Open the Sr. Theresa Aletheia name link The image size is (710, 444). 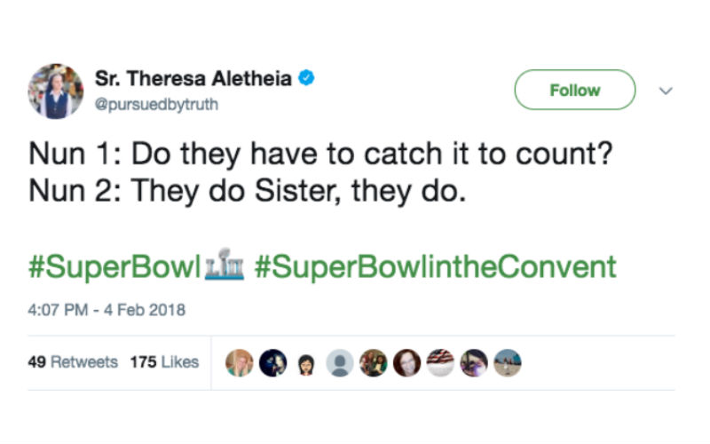(x=193, y=79)
